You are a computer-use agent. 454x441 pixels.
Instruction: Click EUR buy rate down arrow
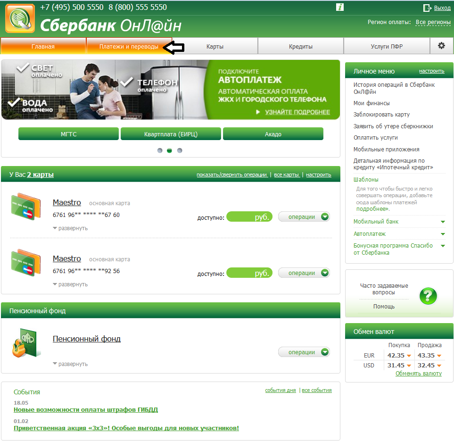click(x=409, y=356)
